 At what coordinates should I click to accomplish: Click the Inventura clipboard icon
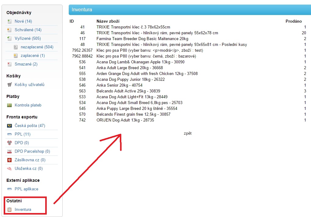pyautogui.click(x=9, y=209)
